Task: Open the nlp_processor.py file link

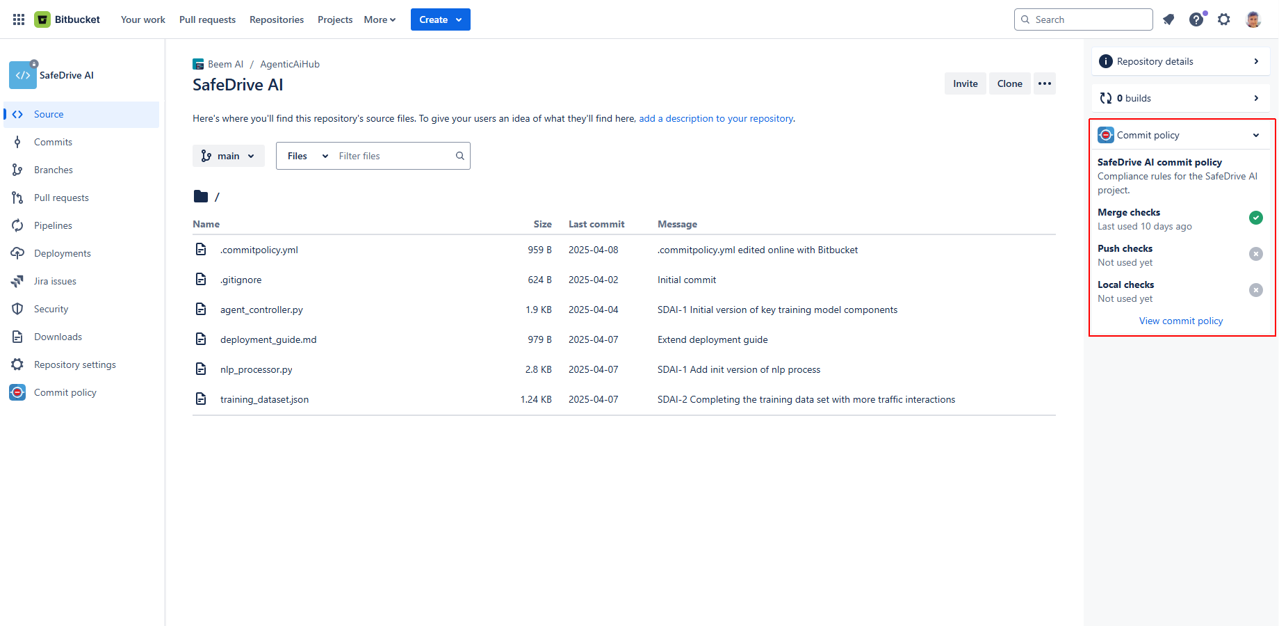Action: point(256,369)
